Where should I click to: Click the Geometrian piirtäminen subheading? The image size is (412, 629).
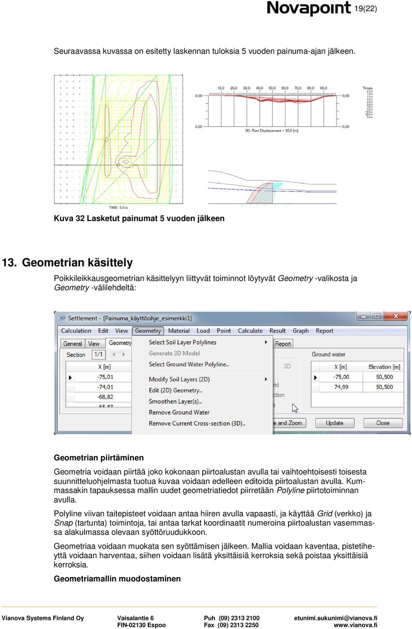99,458
